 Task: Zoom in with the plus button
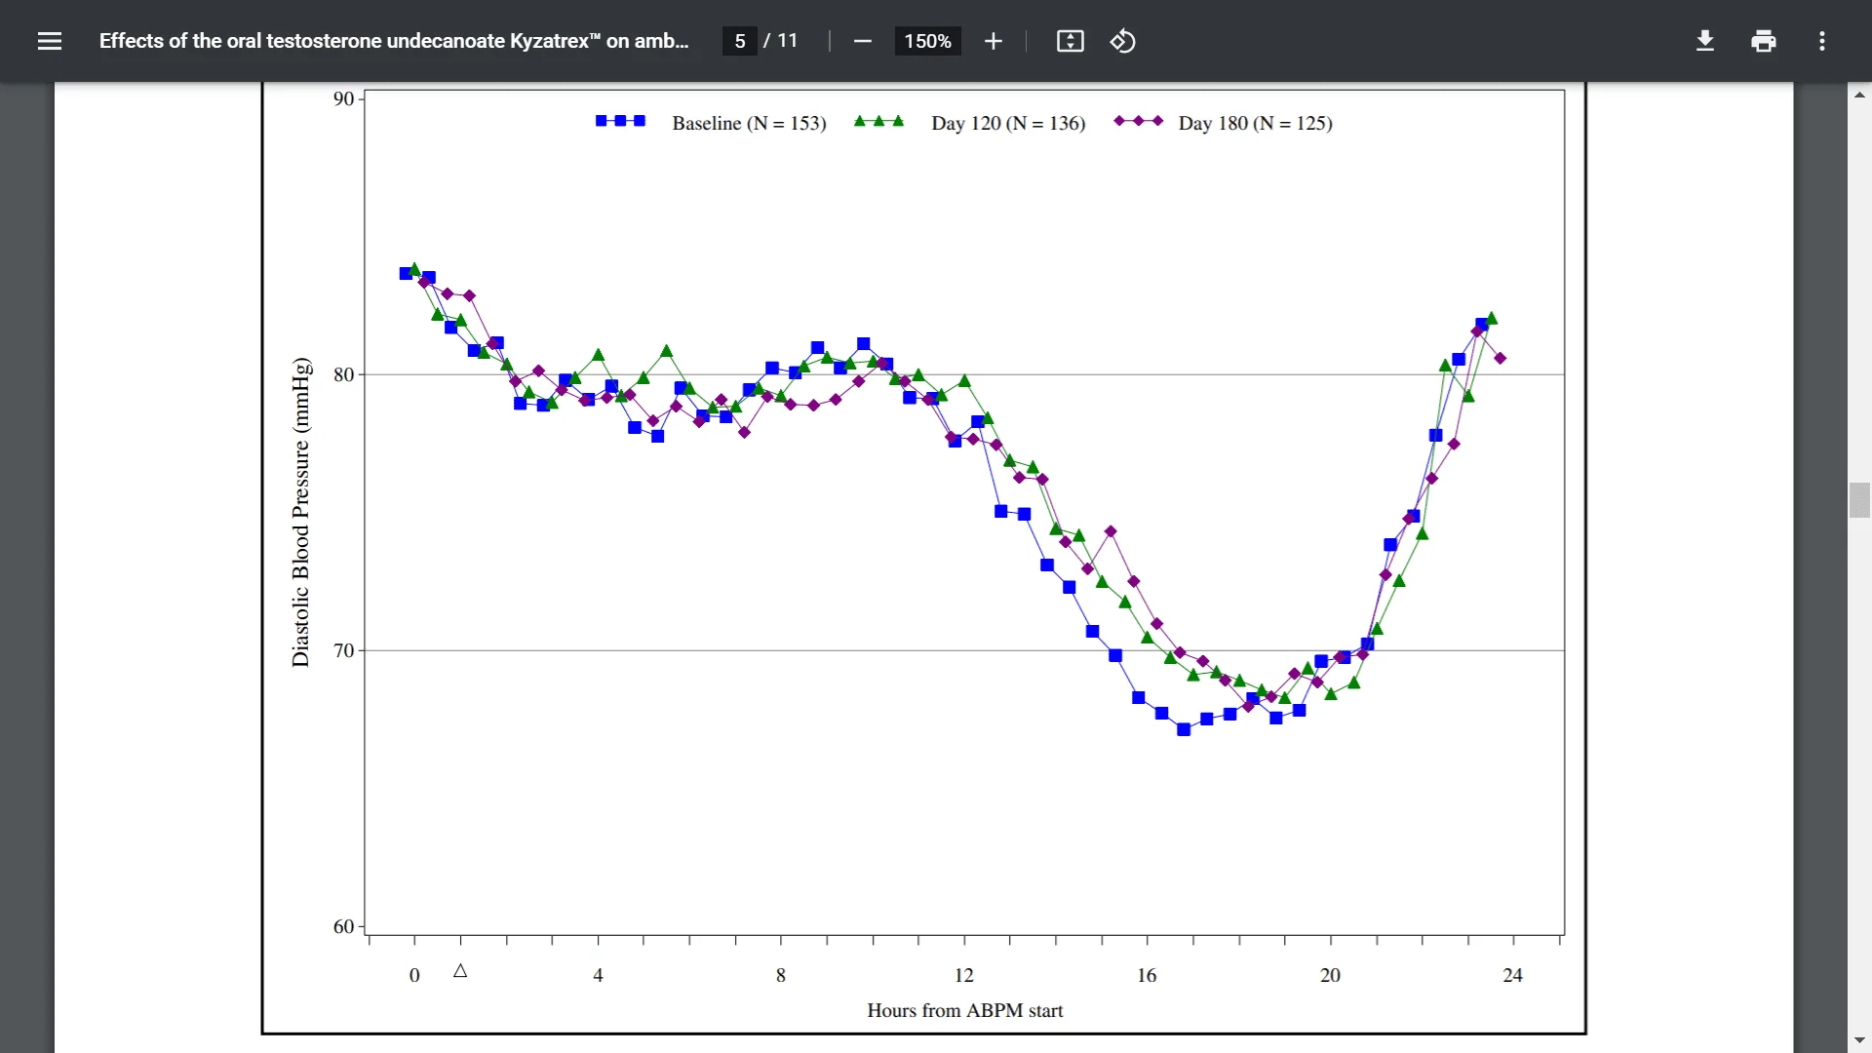point(994,41)
